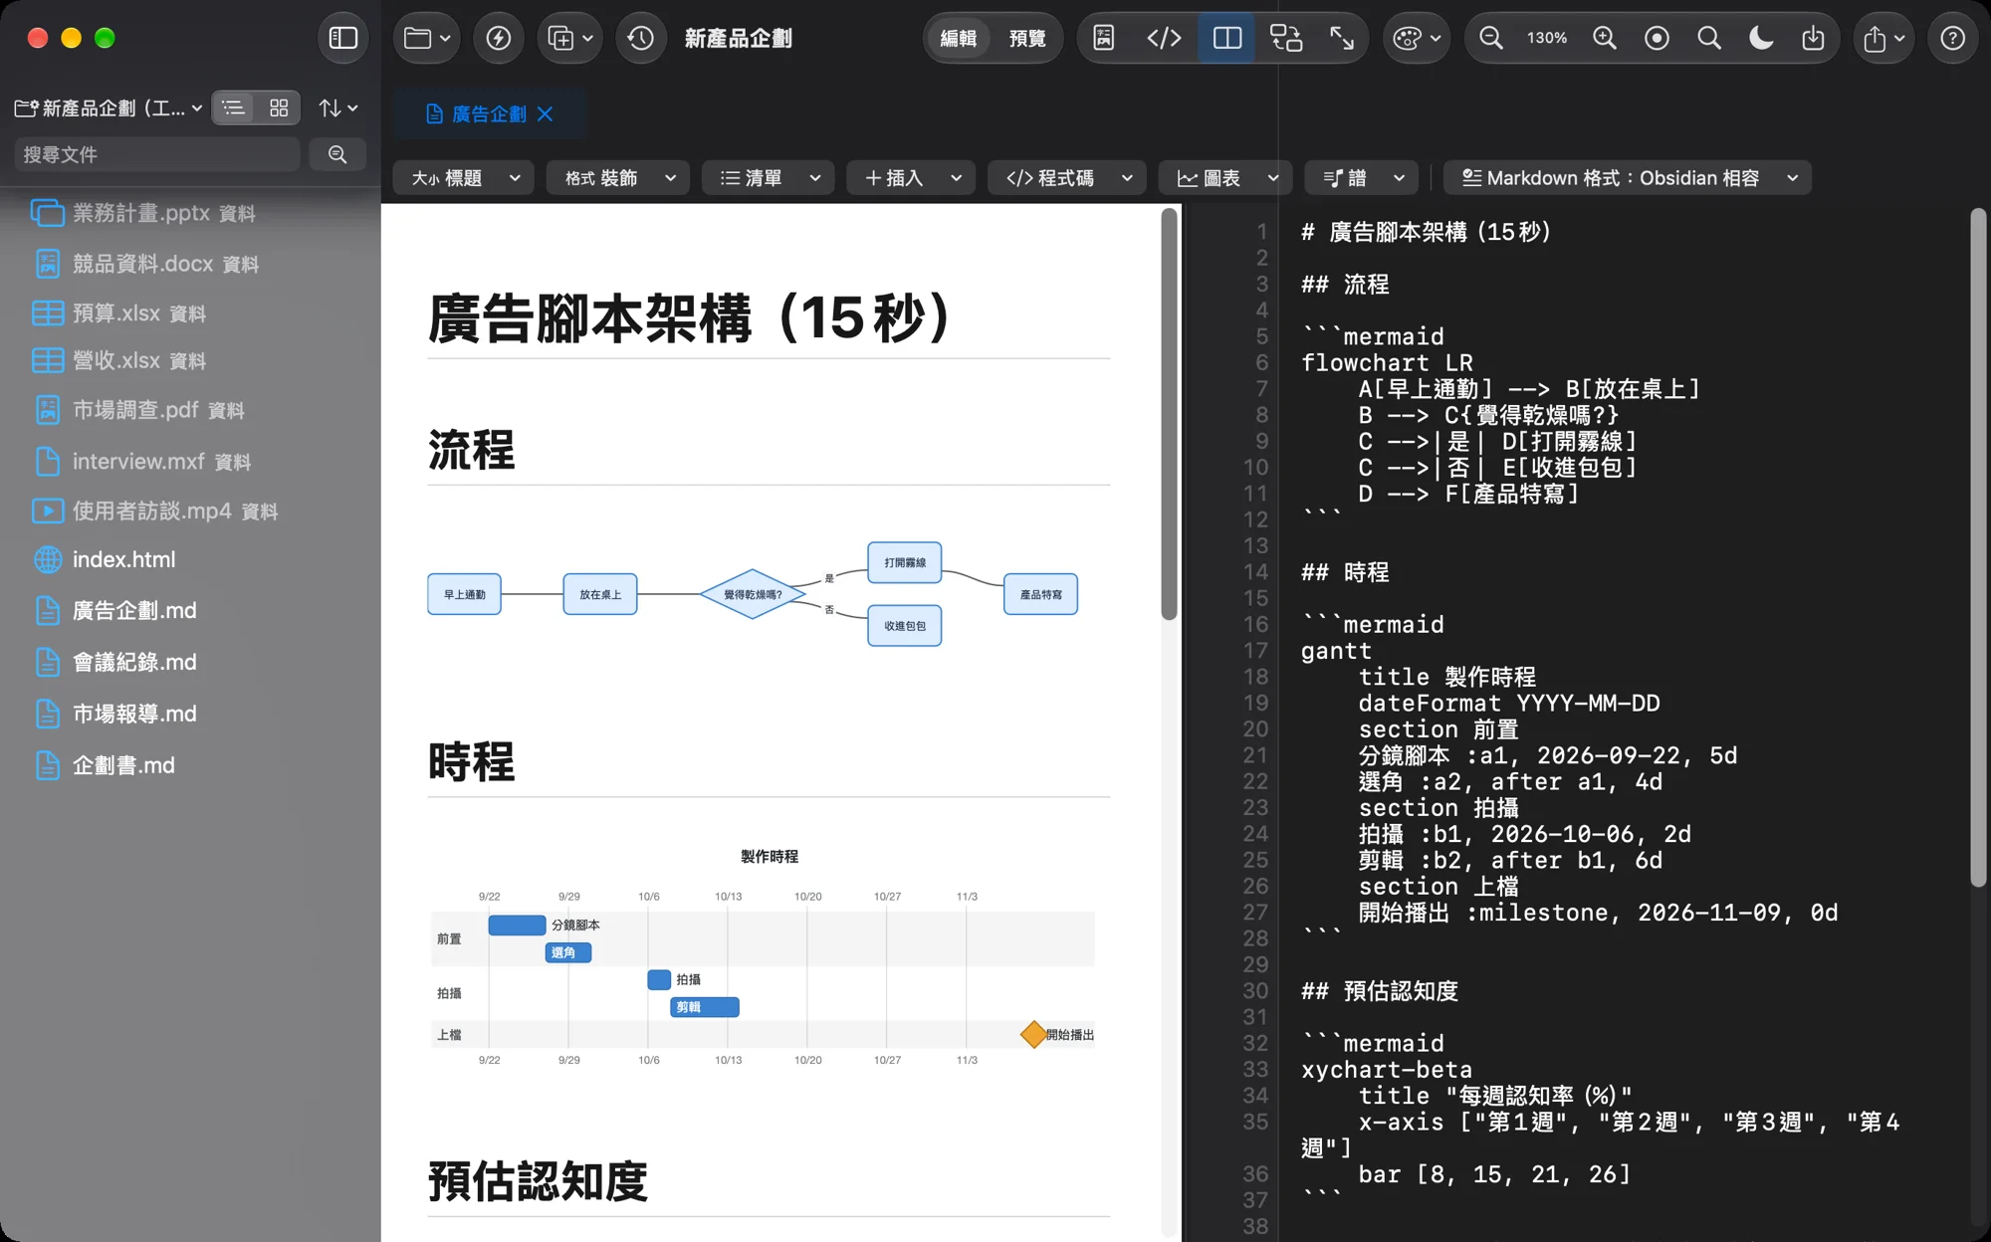Open index.html in sidebar

(x=104, y=559)
